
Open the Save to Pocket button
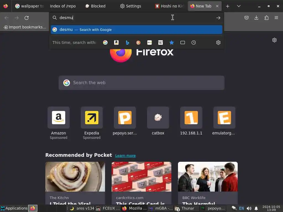pyautogui.click(x=246, y=18)
